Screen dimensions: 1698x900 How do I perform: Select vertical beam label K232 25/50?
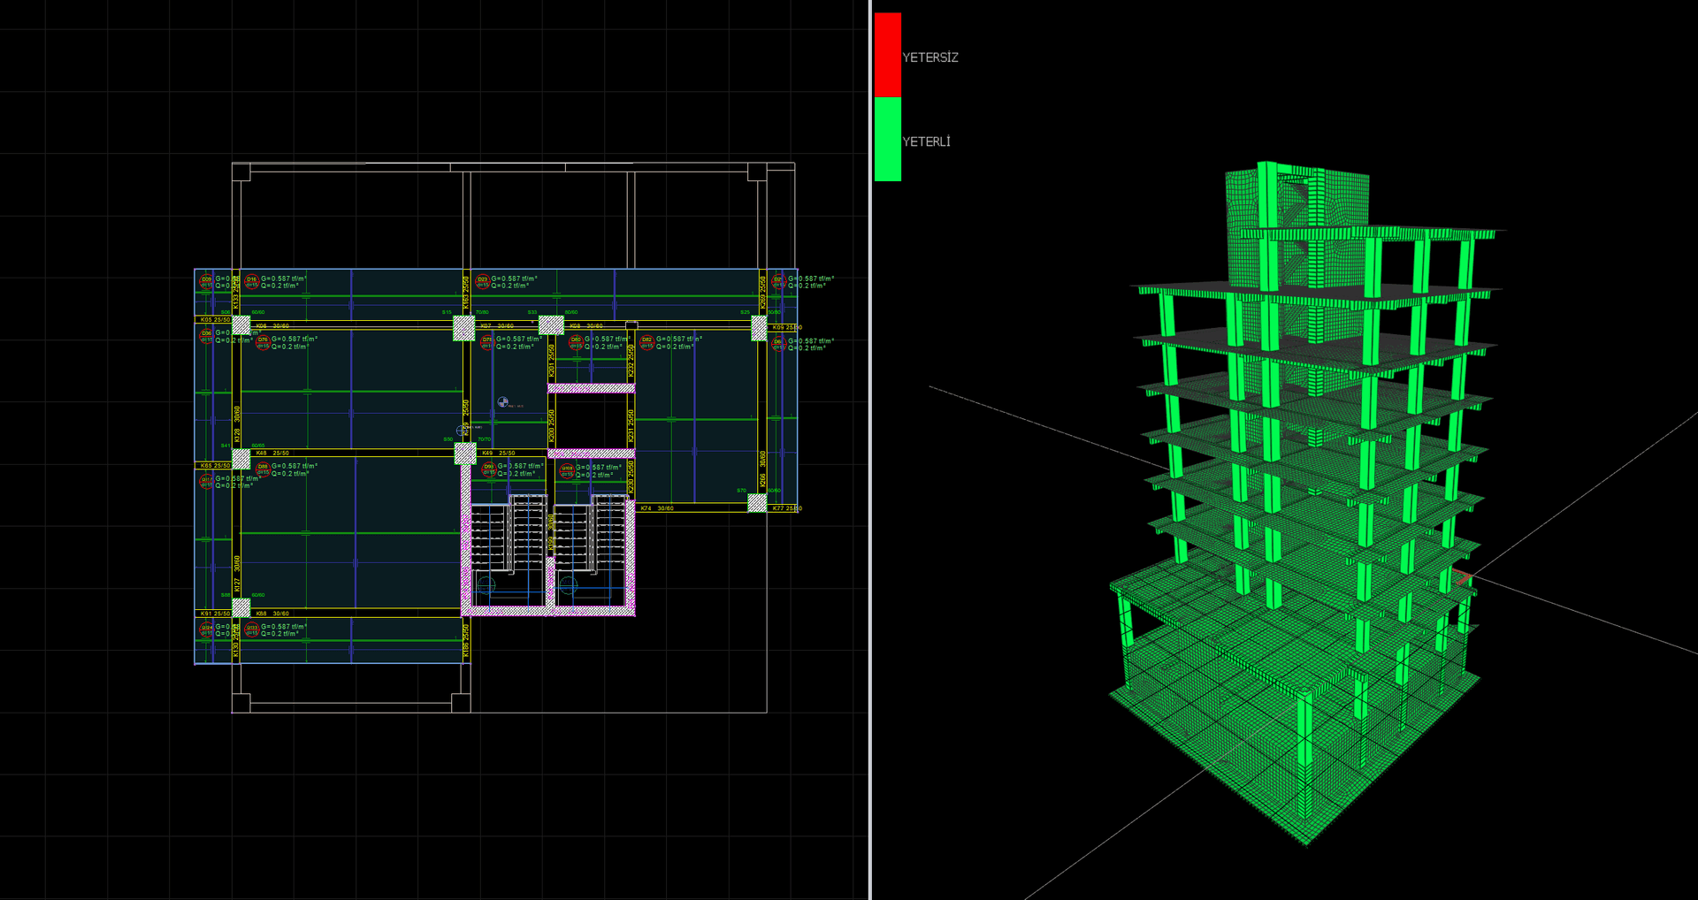pos(631,362)
